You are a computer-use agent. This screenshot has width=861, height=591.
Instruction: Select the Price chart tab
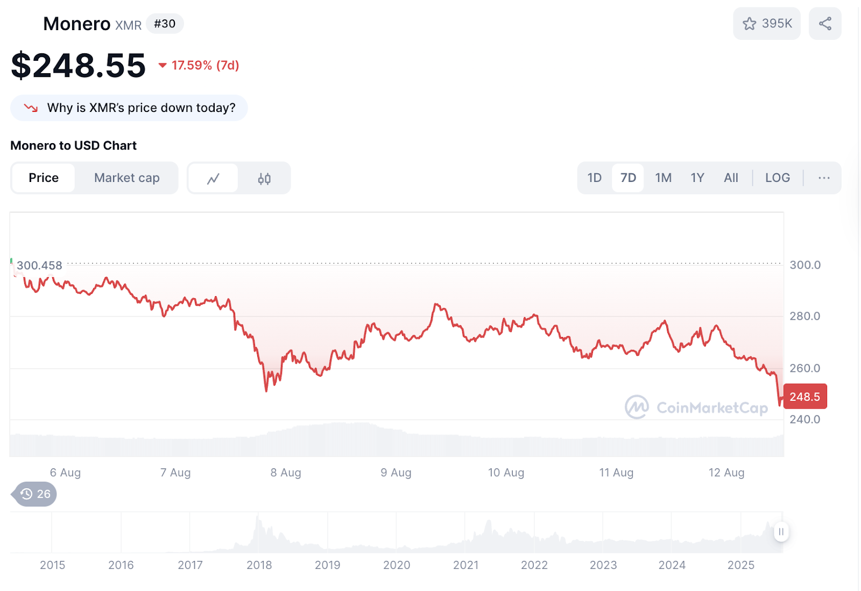tap(44, 178)
